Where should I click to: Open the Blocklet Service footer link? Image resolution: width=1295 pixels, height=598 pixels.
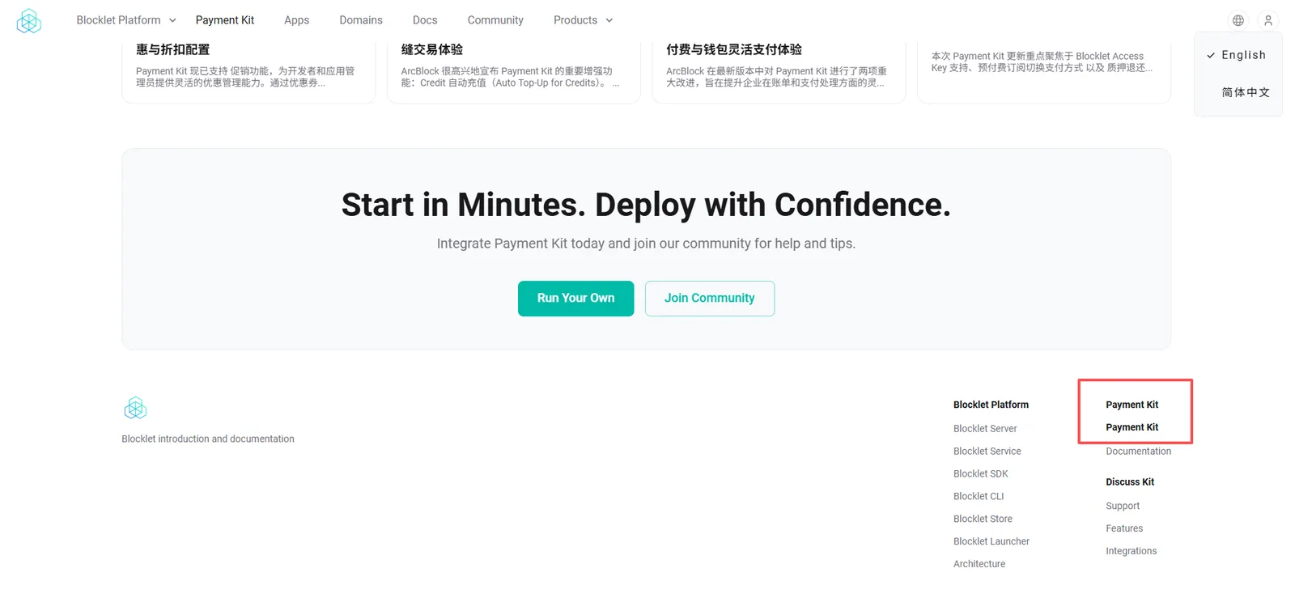pyautogui.click(x=987, y=452)
